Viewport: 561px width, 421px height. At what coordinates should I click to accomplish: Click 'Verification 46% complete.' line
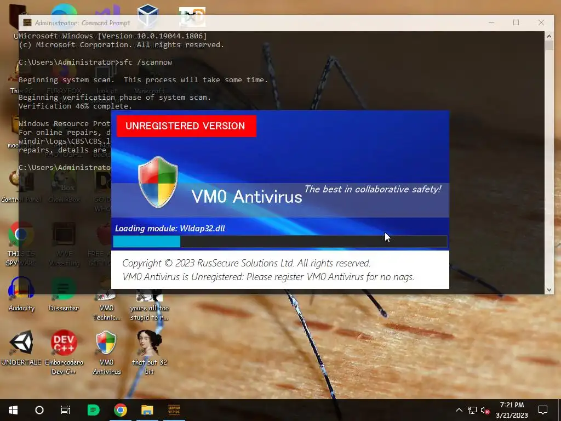point(75,106)
